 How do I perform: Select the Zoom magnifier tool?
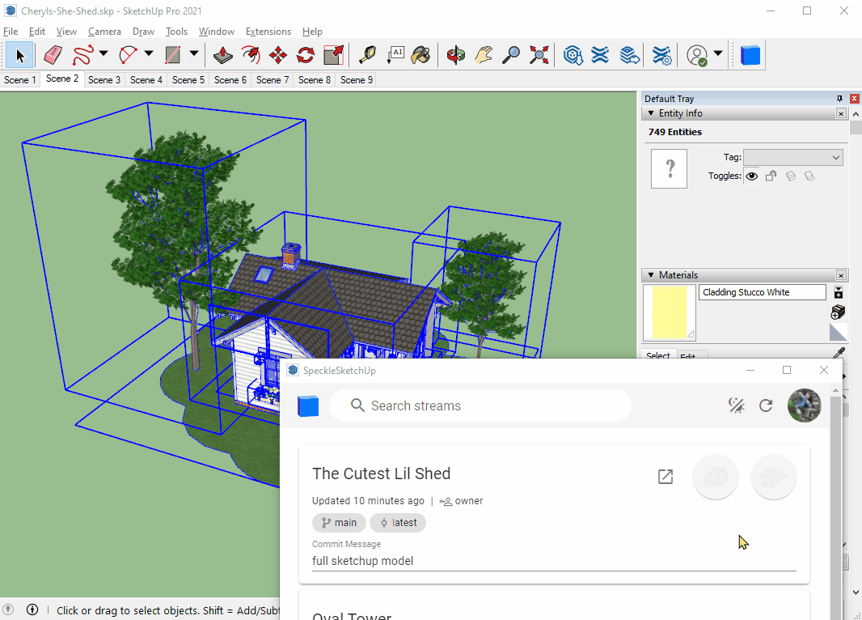click(511, 55)
